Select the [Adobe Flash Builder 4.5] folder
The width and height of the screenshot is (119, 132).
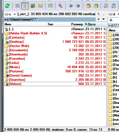[55, 33]
